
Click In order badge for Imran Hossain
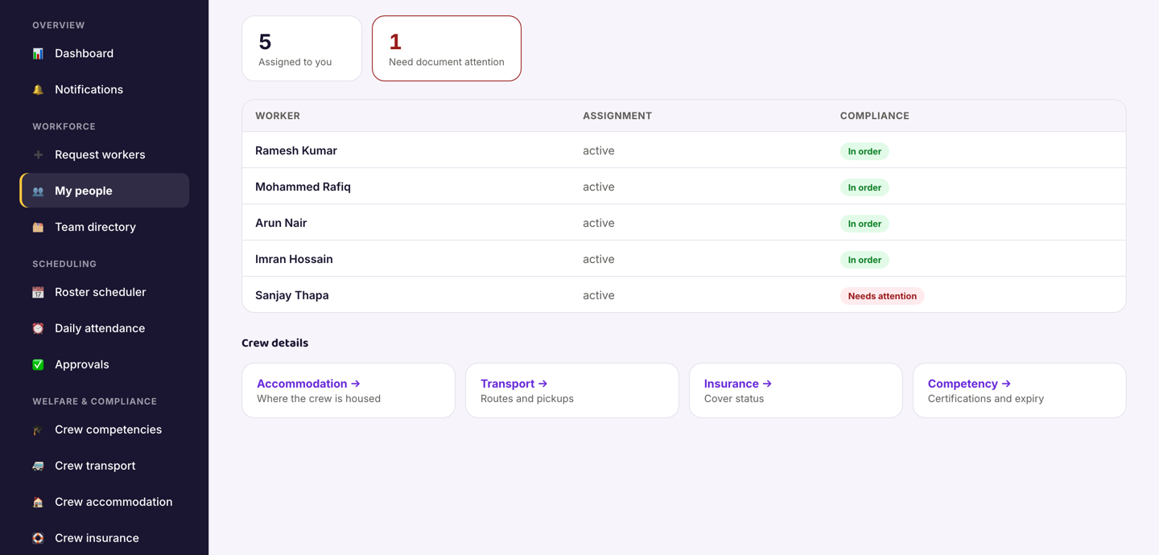pos(864,260)
